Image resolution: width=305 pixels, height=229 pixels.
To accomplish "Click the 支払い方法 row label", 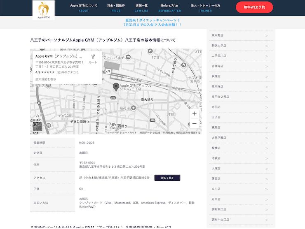I will [41, 203].
